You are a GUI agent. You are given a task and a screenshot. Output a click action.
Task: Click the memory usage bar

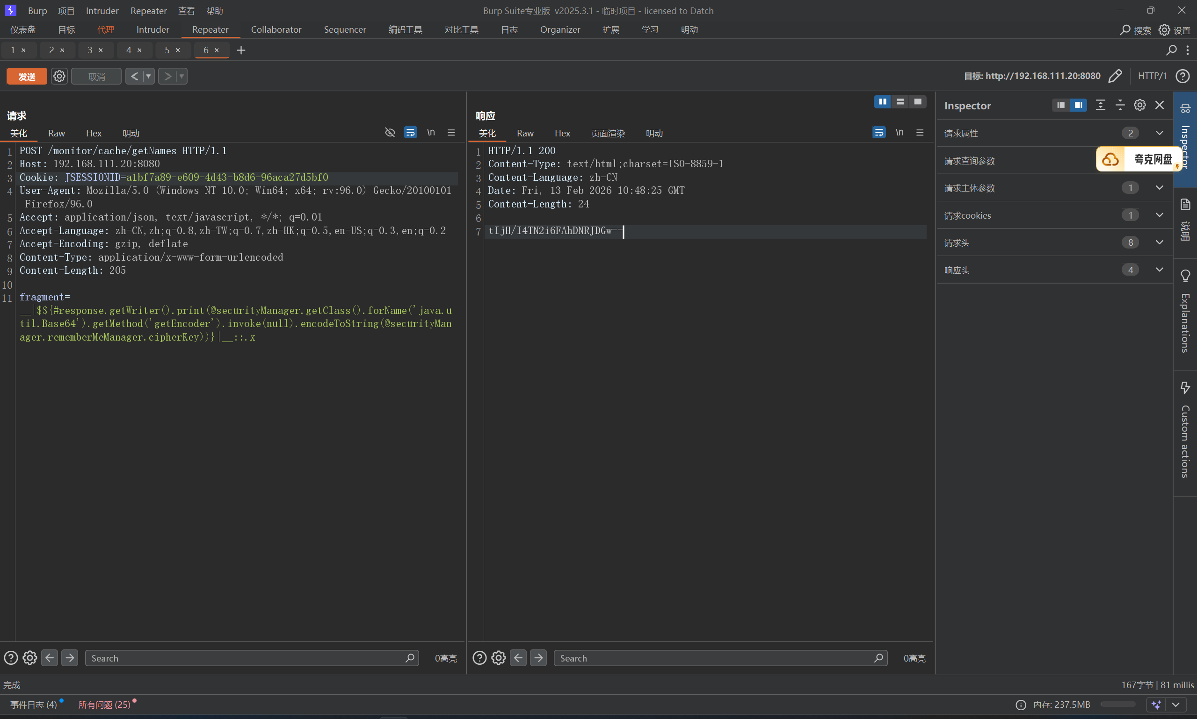coord(1117,705)
